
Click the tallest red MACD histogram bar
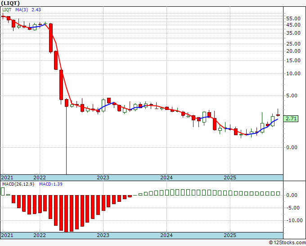(x=66, y=214)
